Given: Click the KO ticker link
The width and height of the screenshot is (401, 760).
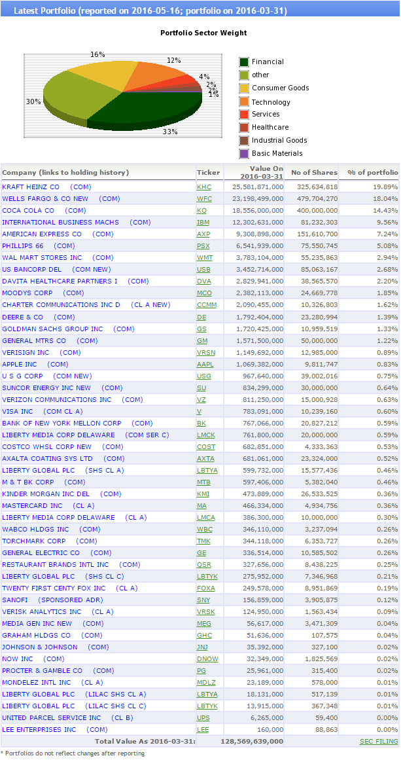Looking at the screenshot, I should 201,210.
